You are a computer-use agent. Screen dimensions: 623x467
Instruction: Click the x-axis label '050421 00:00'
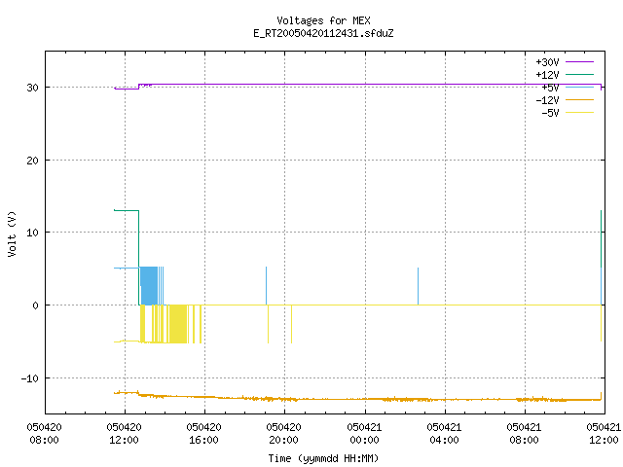point(364,434)
